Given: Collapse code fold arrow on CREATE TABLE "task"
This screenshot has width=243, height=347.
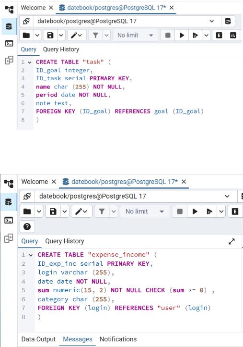Looking at the screenshot, I should coord(30,62).
